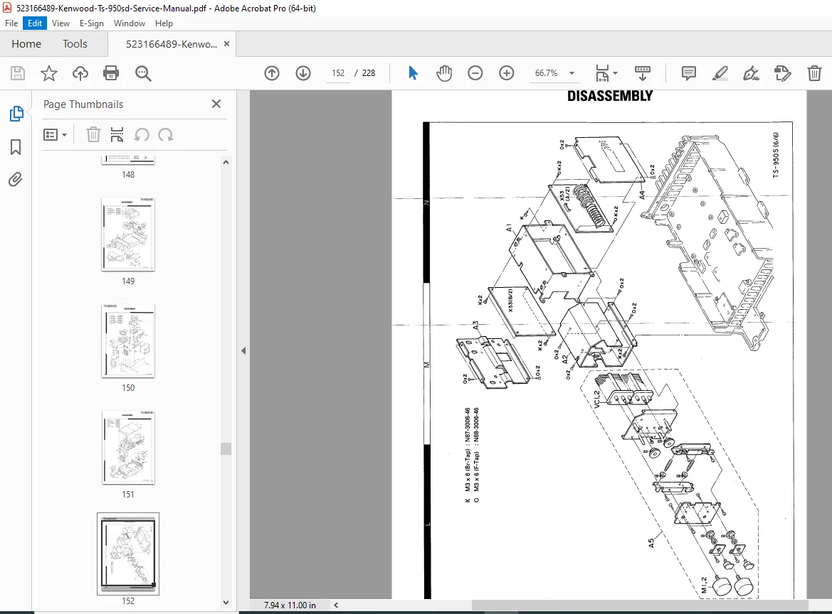Click the total page count 228
Image resolution: width=832 pixels, height=614 pixels.
[x=368, y=73]
